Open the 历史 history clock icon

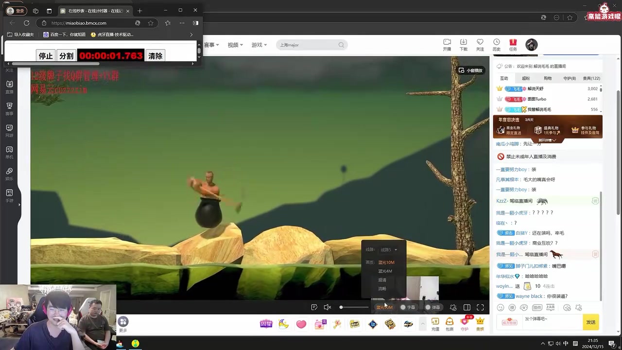coord(496,45)
